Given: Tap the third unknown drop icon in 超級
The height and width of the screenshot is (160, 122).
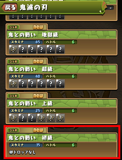Looking at the screenshot, I should tap(42, 84).
